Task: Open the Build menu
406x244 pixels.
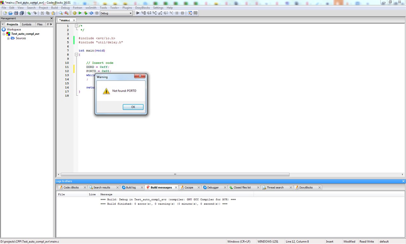Action: 54,8
